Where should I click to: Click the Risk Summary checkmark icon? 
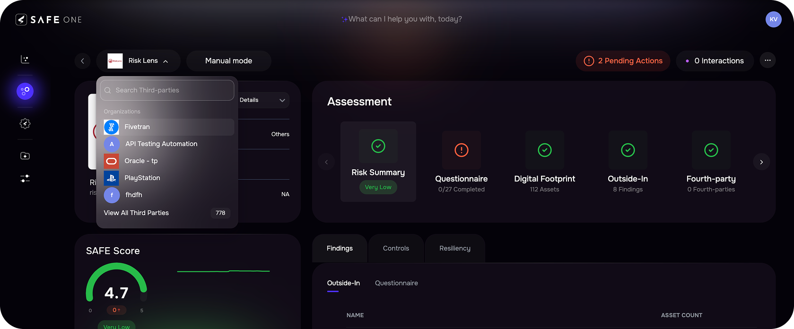coord(378,146)
